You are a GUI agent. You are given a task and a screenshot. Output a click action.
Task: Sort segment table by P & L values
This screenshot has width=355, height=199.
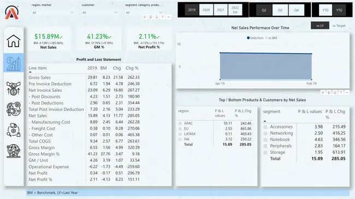310,112
